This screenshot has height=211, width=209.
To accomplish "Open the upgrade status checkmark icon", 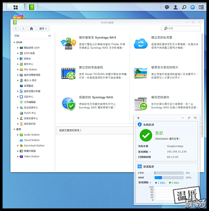I will point(193,7).
